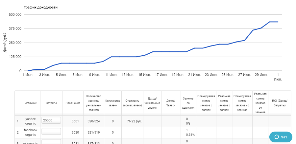Click Реальная сумма заказов со звонков header
The width and height of the screenshot is (296, 144).
(x=260, y=103)
